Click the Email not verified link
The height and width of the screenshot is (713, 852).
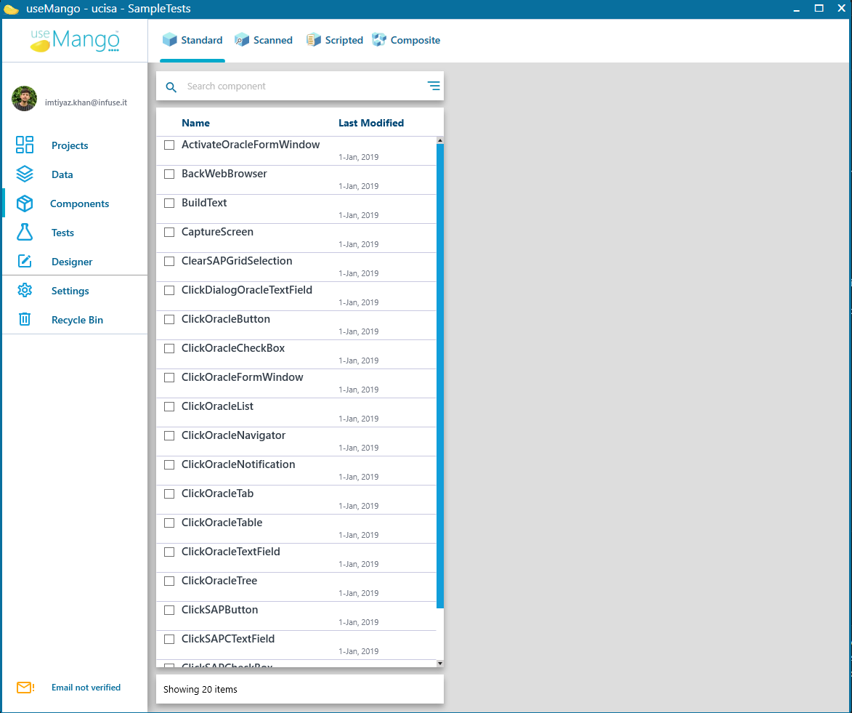pyautogui.click(x=86, y=688)
